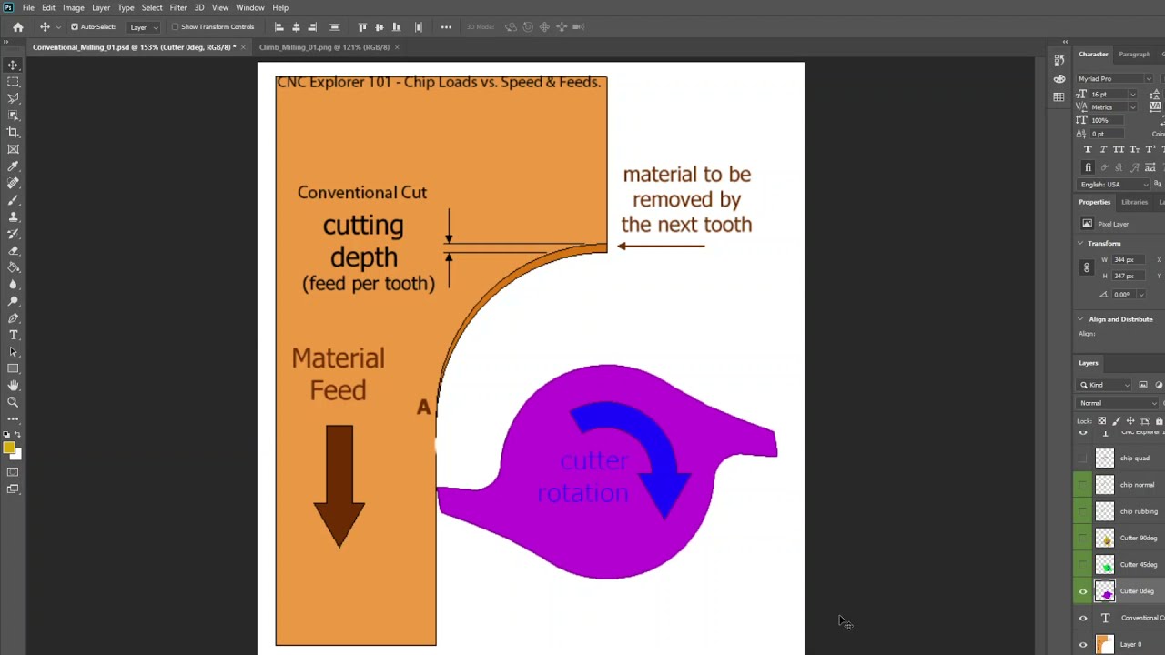The image size is (1165, 655).
Task: Open the File menu
Action: pyautogui.click(x=28, y=8)
